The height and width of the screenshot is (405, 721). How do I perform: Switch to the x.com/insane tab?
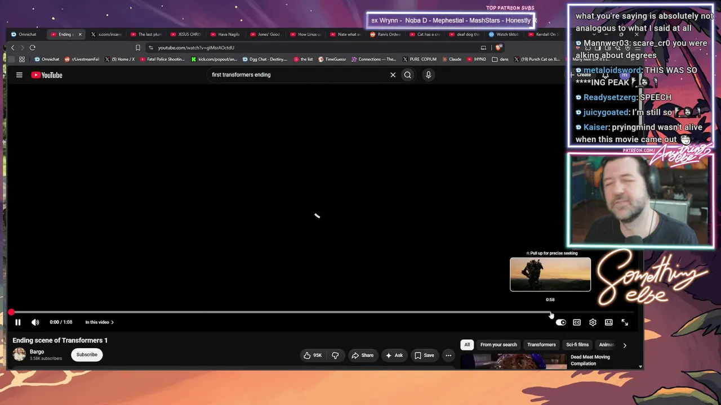click(107, 34)
